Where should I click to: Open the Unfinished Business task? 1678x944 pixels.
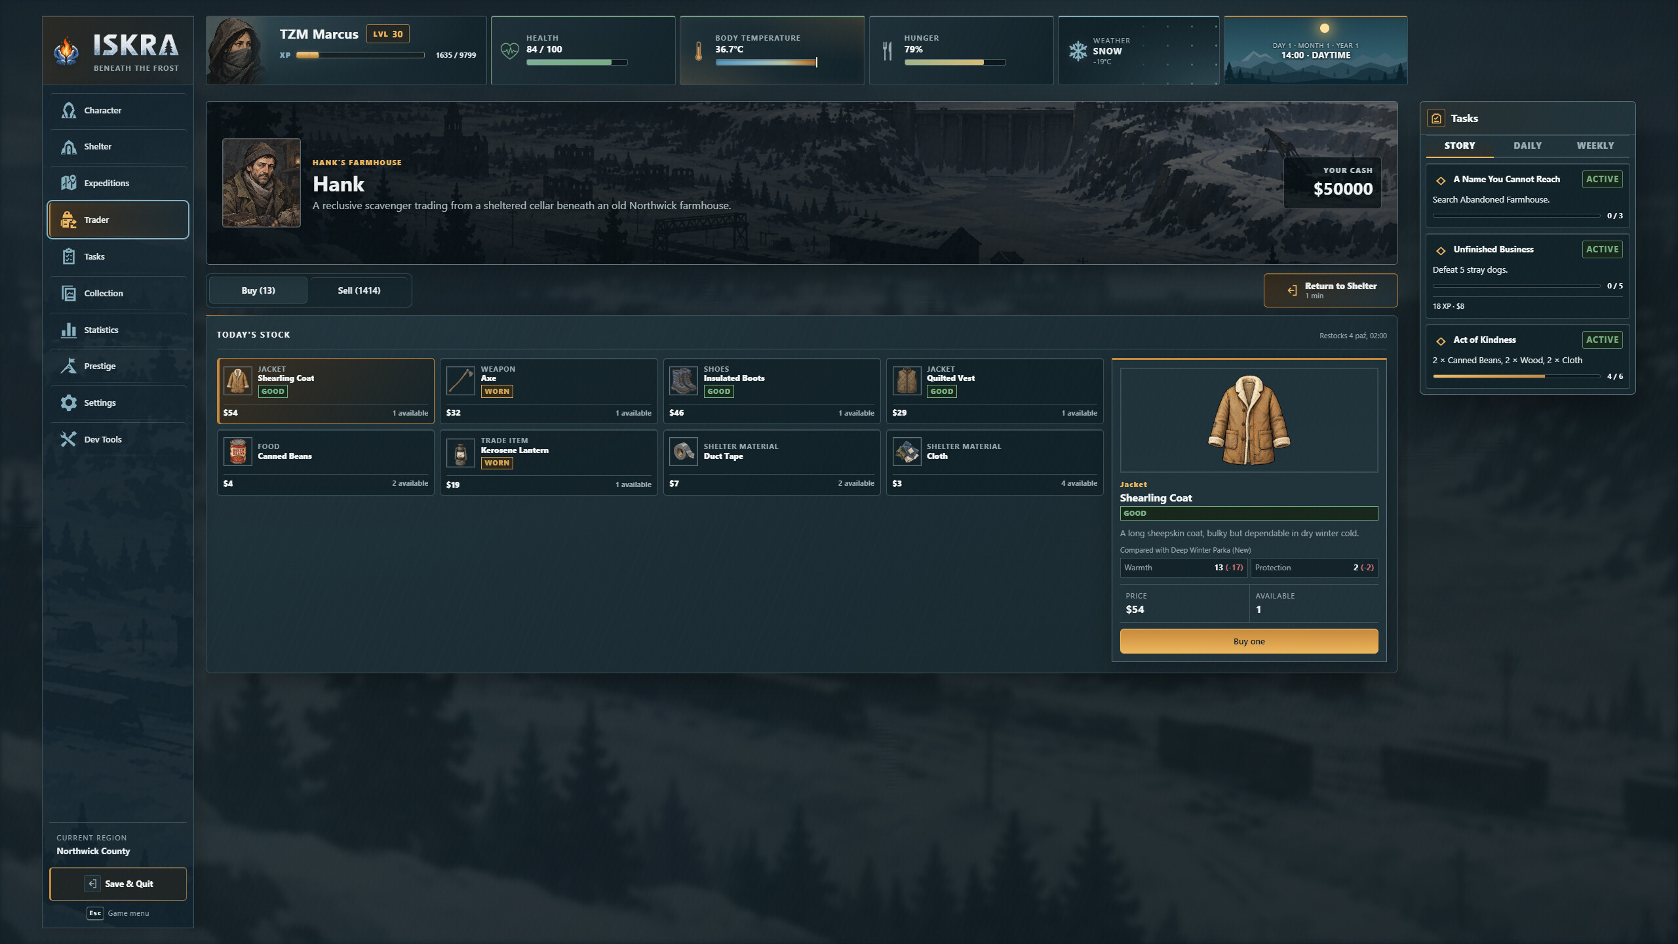tap(1527, 276)
